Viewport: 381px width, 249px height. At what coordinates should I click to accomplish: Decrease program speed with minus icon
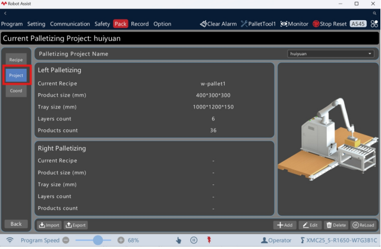66,240
